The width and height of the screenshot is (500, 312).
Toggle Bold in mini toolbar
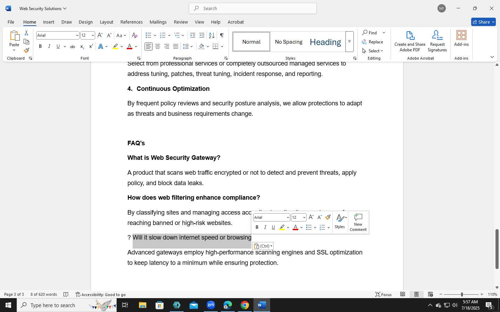click(x=257, y=227)
